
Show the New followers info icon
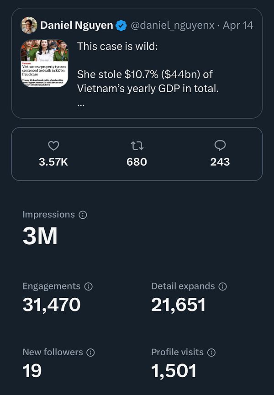click(x=91, y=352)
